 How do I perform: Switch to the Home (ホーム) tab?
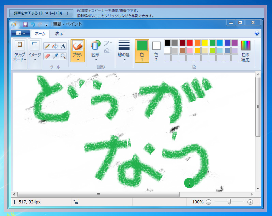pyautogui.click(x=40, y=34)
